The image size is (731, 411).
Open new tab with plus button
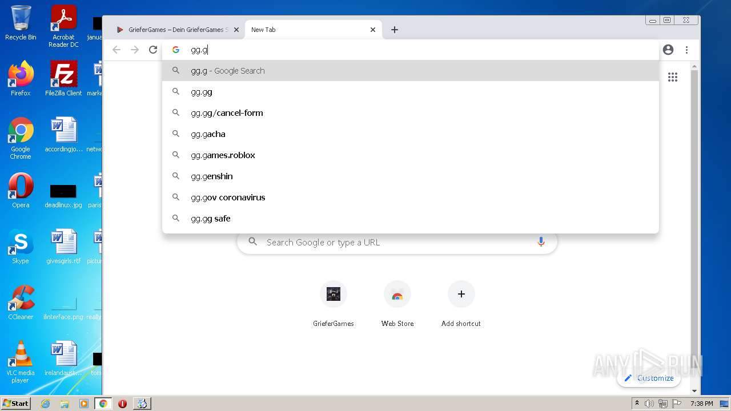coord(395,30)
